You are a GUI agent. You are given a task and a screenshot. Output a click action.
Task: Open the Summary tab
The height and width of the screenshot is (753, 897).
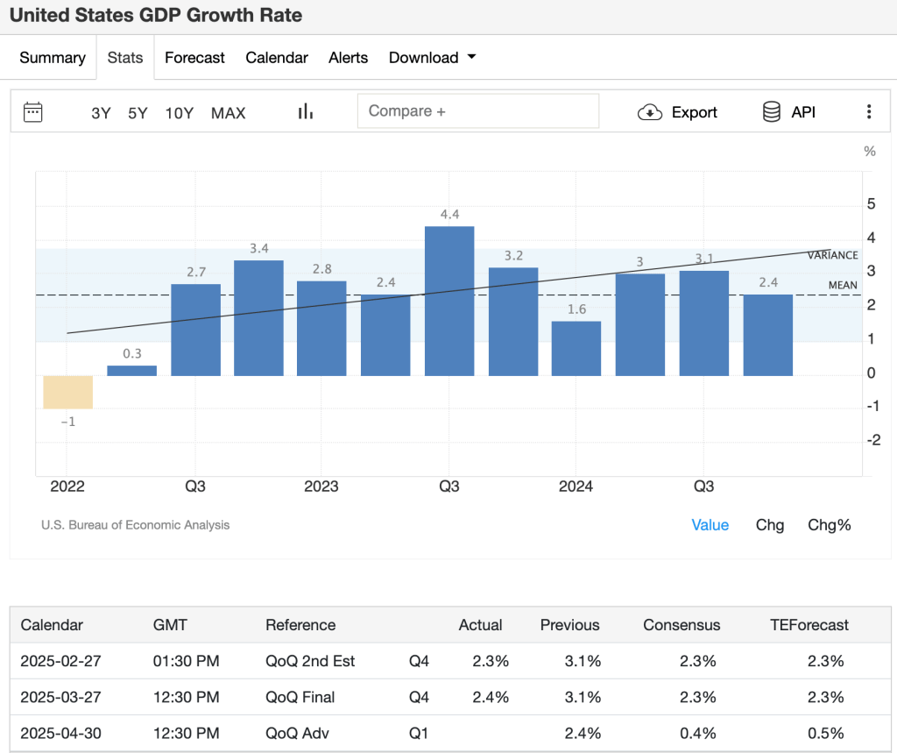[52, 57]
